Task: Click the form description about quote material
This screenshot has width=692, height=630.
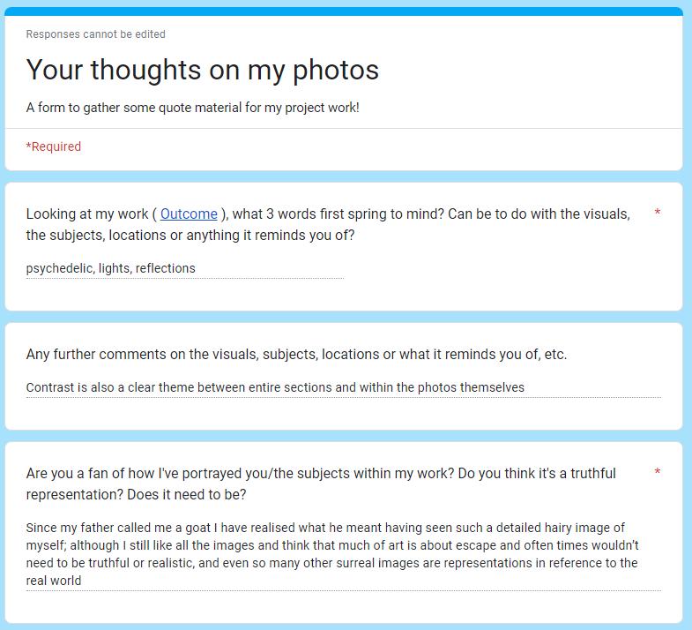Action: pos(192,108)
